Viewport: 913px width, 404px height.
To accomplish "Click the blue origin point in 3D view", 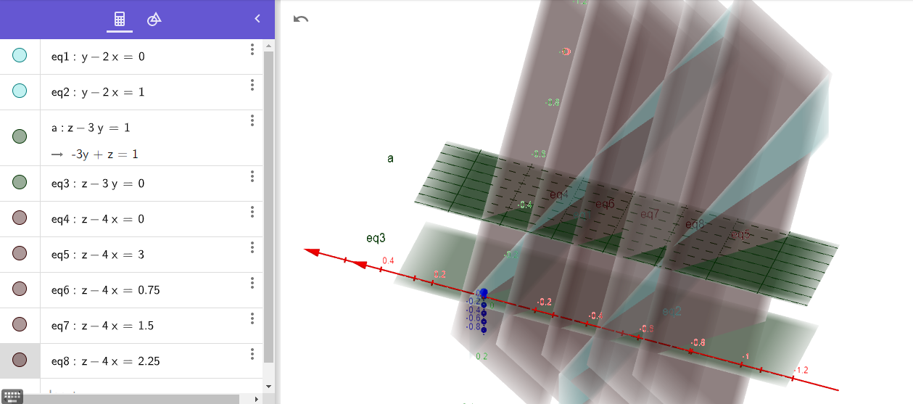I will [x=484, y=294].
